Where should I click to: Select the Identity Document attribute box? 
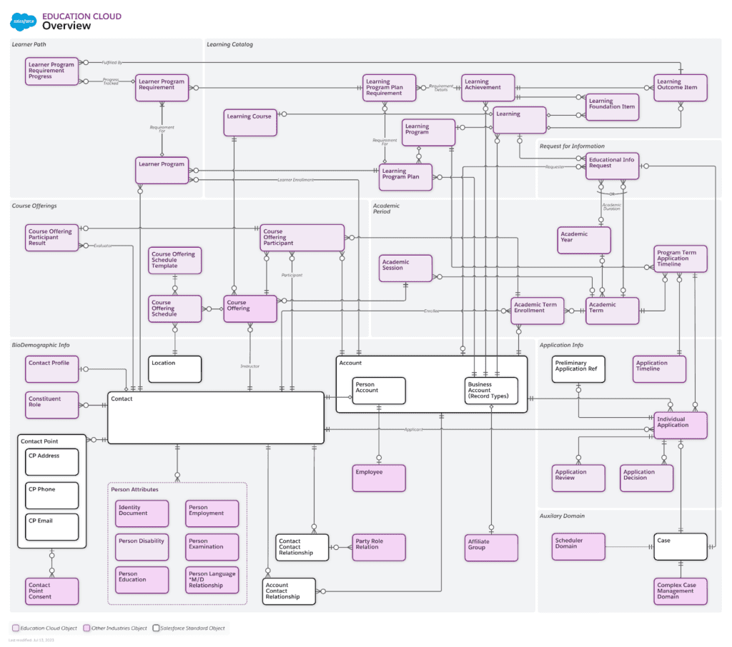142,513
